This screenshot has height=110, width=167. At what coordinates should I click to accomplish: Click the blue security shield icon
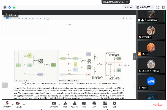pos(10,7)
